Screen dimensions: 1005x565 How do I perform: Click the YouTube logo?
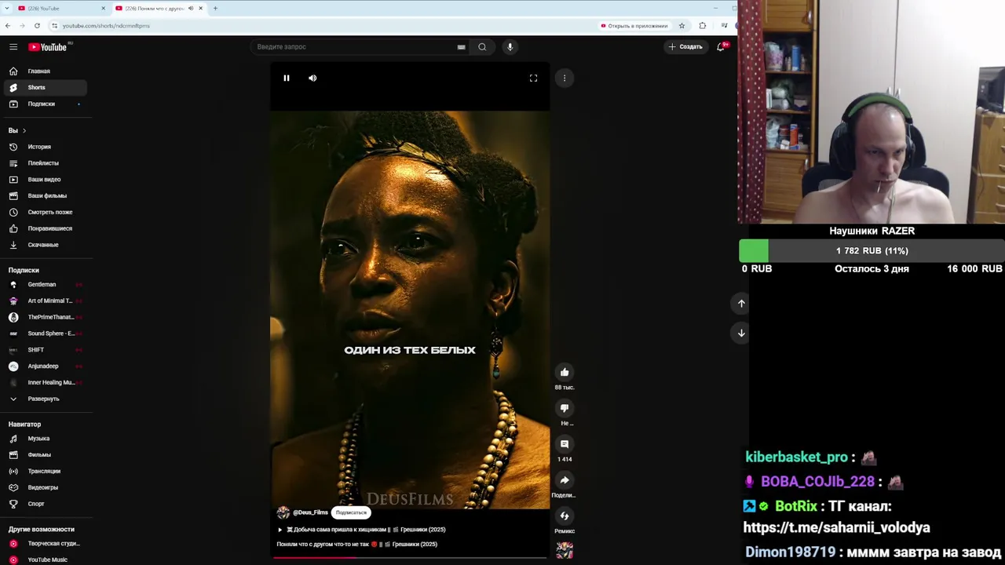(48, 47)
